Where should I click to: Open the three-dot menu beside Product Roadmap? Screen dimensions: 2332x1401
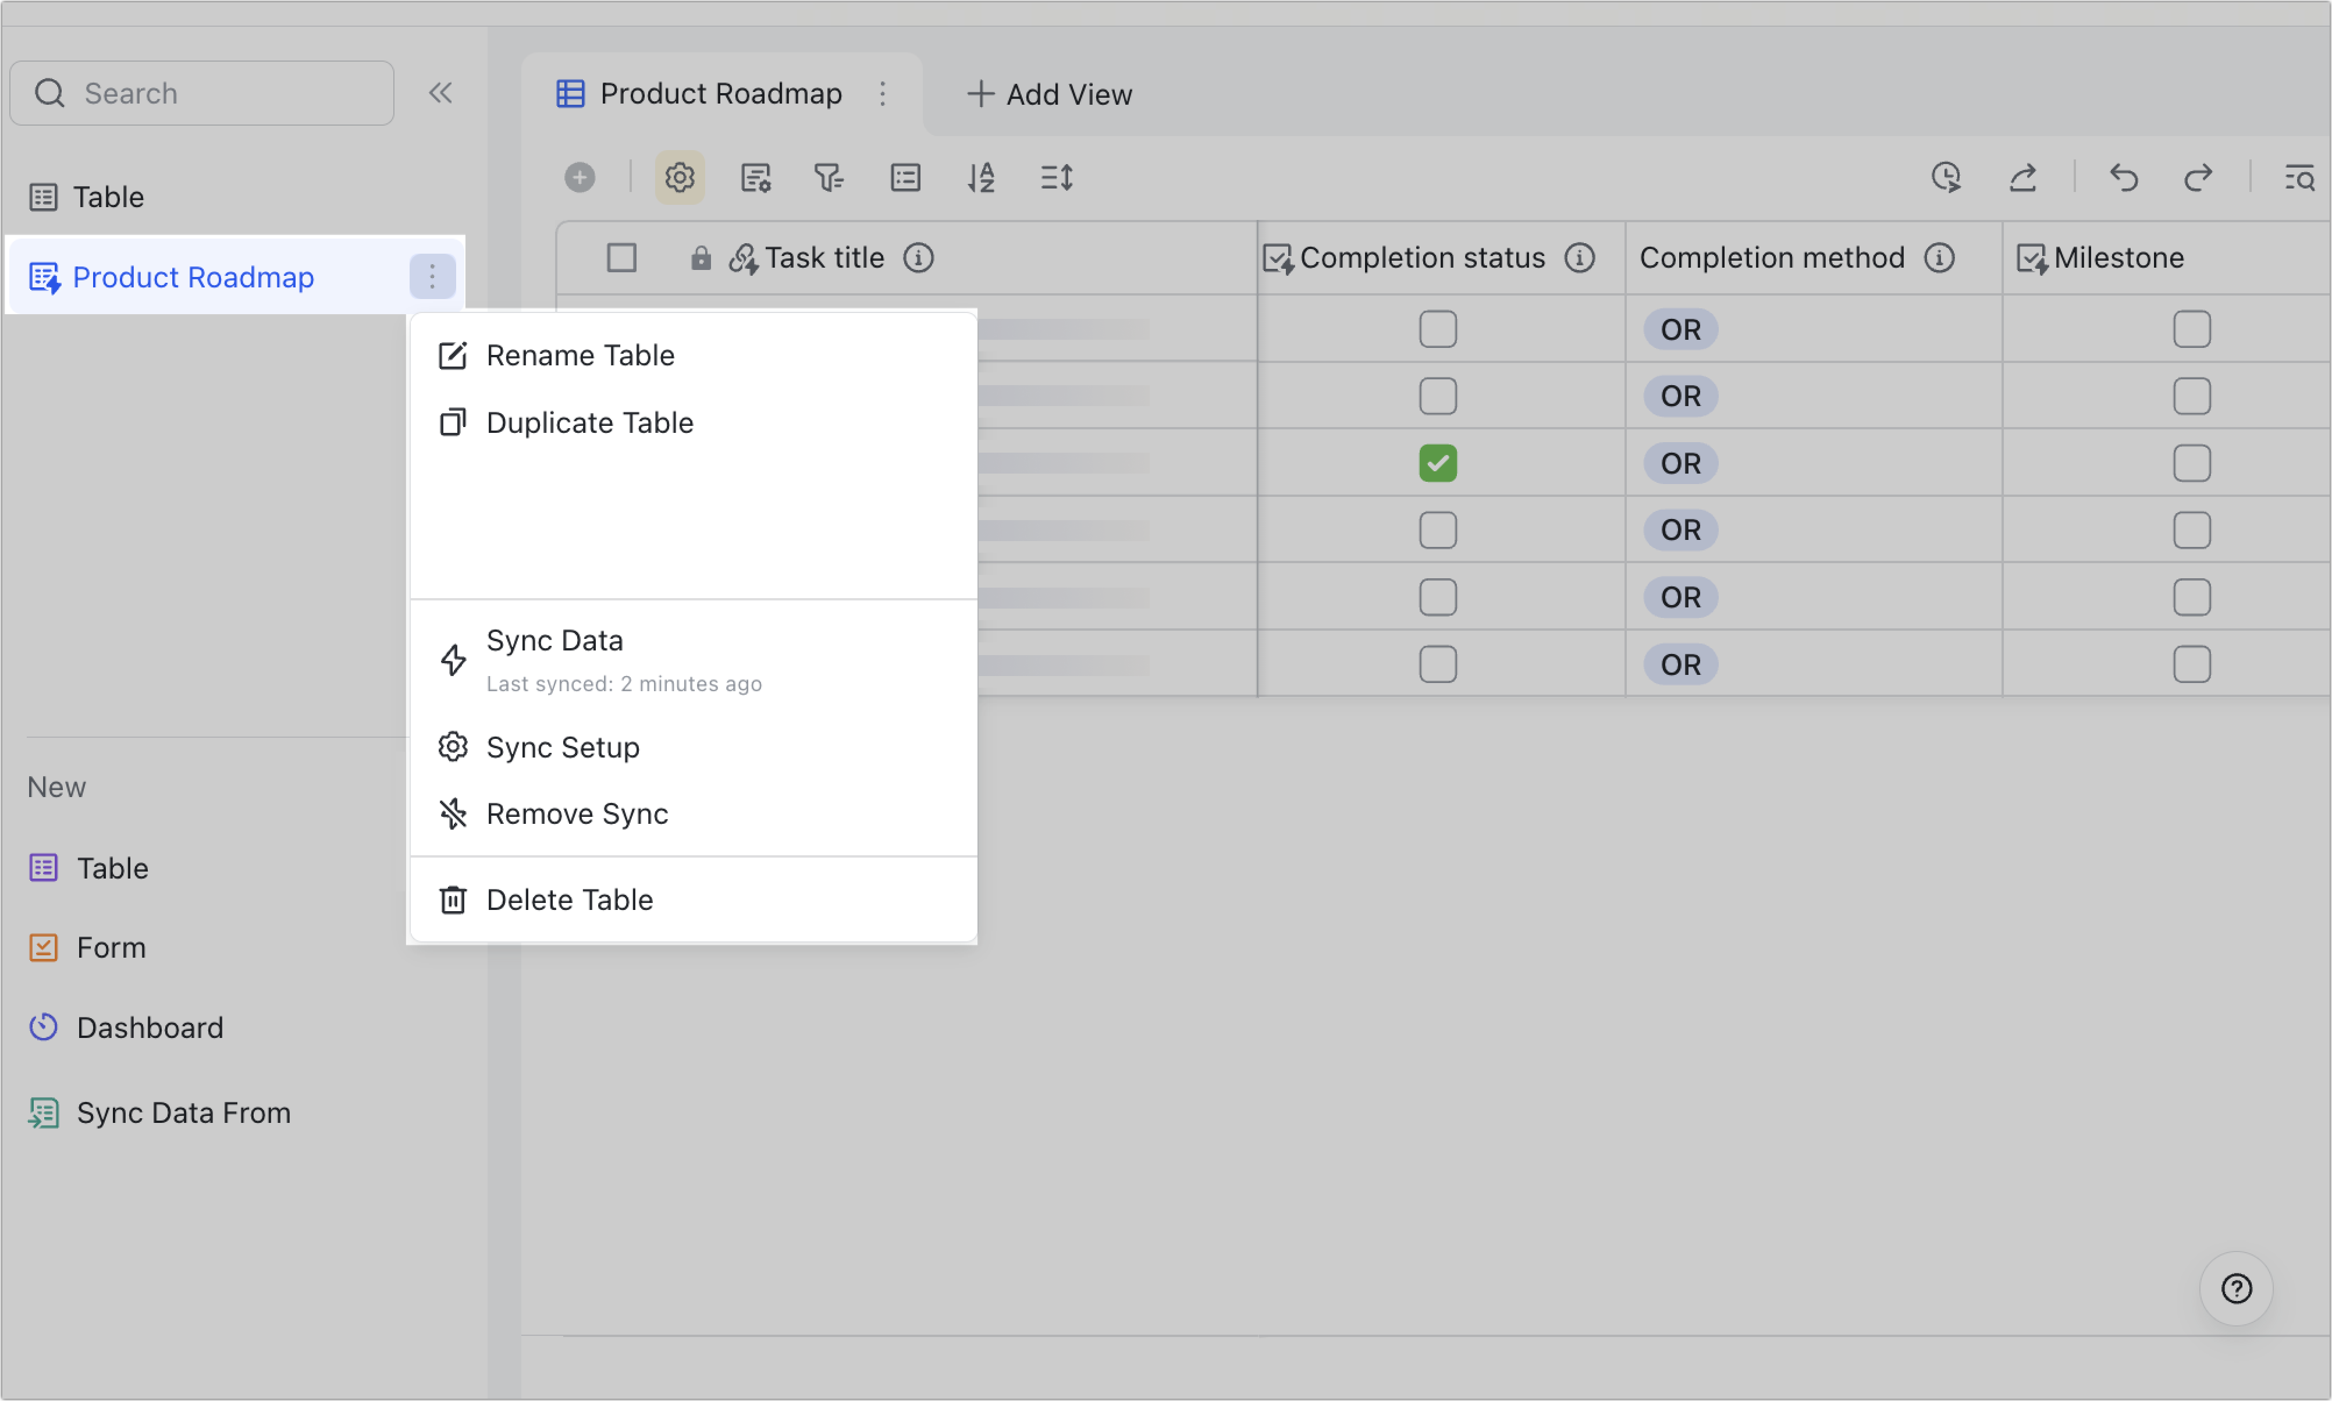432,276
